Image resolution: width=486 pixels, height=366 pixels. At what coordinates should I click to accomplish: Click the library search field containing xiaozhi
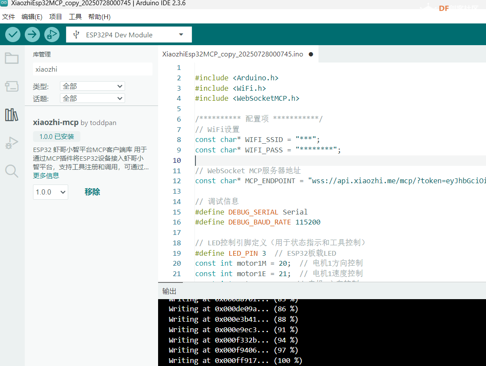pos(93,69)
